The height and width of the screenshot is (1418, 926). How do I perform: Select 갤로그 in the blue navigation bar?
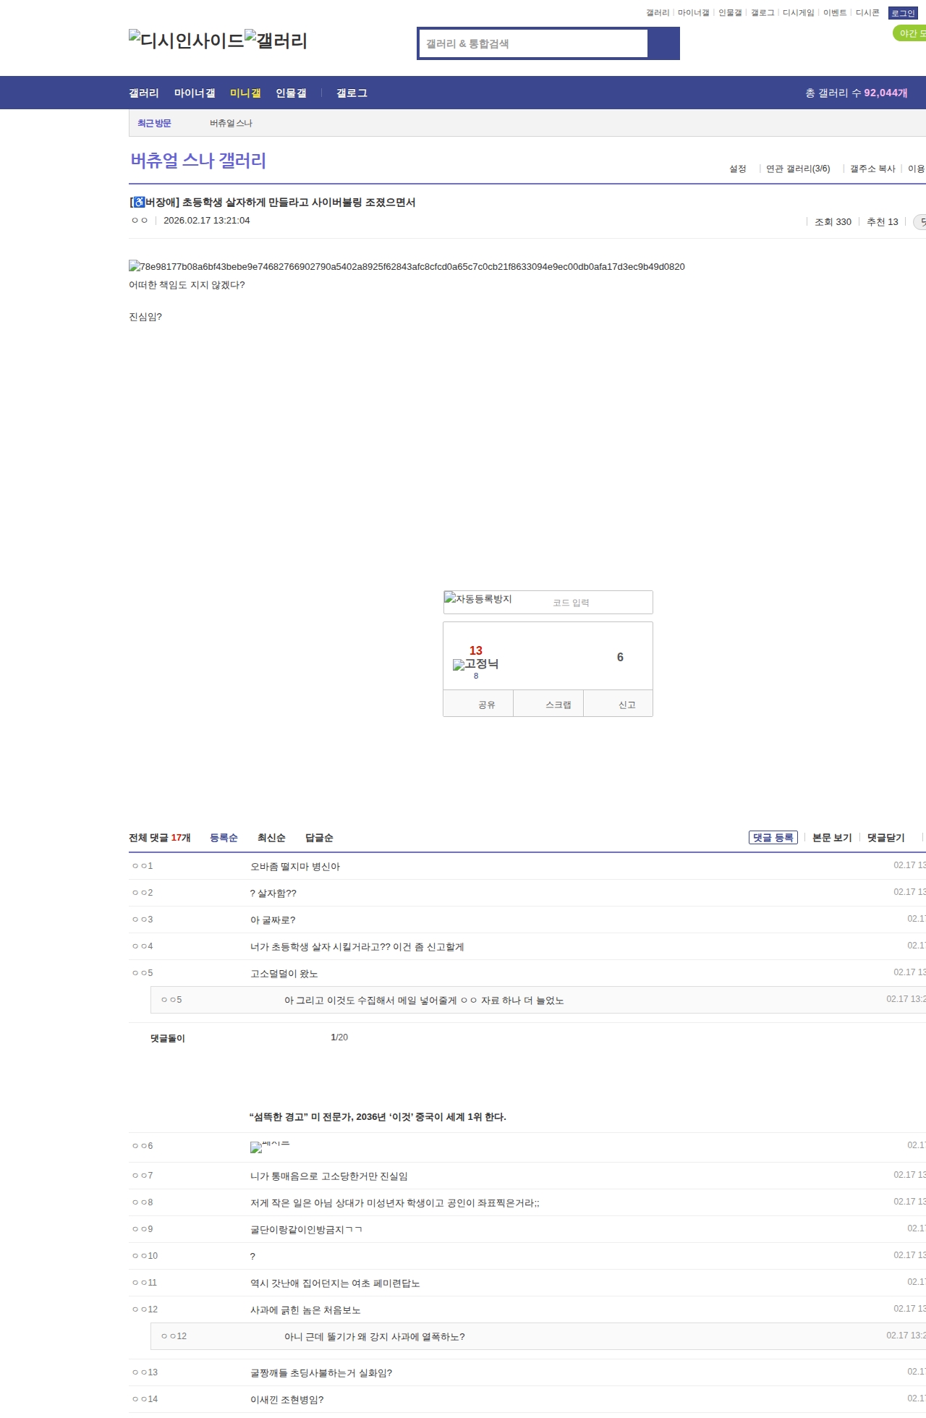point(352,93)
